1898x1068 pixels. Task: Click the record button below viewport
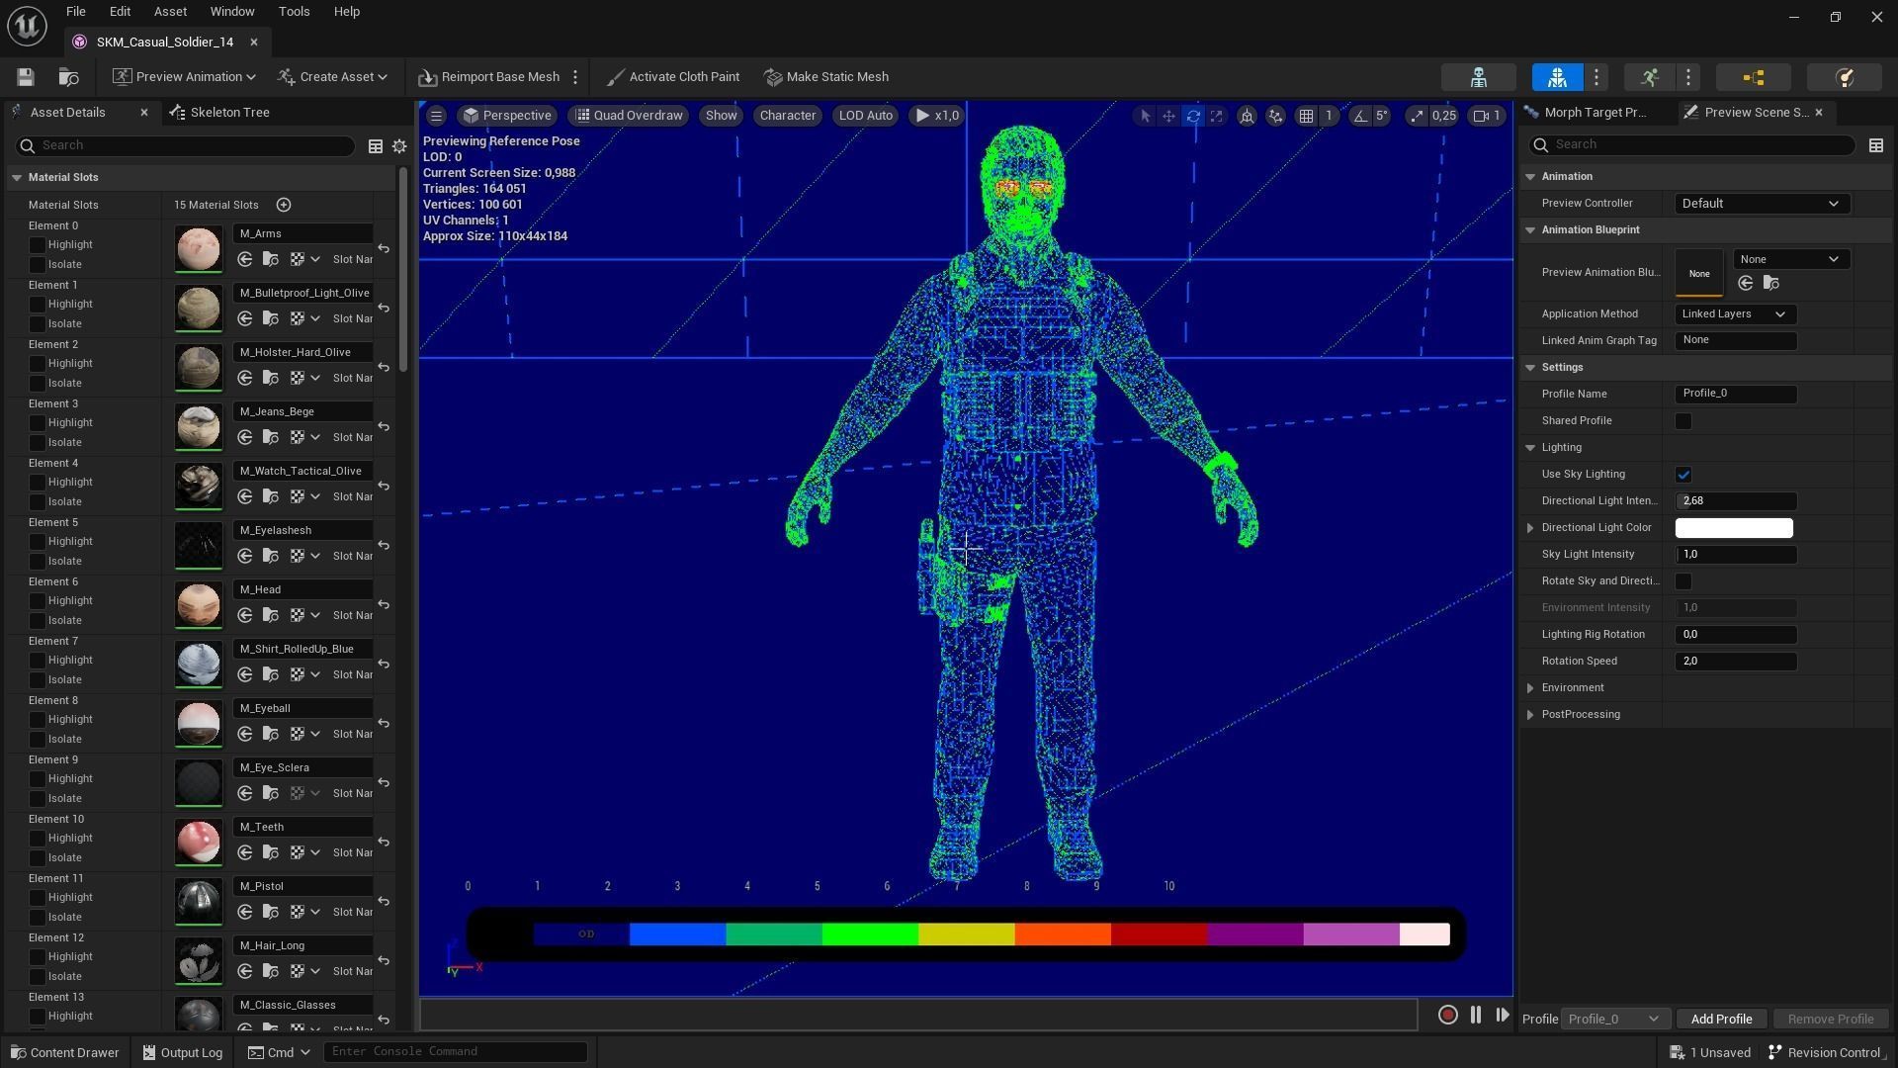[1447, 1015]
